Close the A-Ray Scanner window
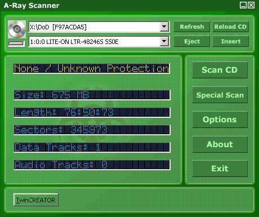The width and height of the screenshot is (259, 217). pyautogui.click(x=251, y=5)
